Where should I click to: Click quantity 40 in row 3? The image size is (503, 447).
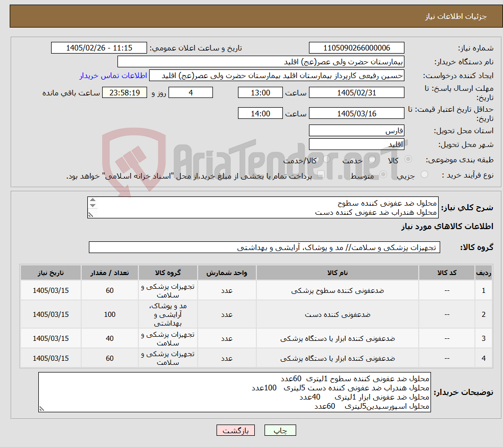tap(109, 338)
